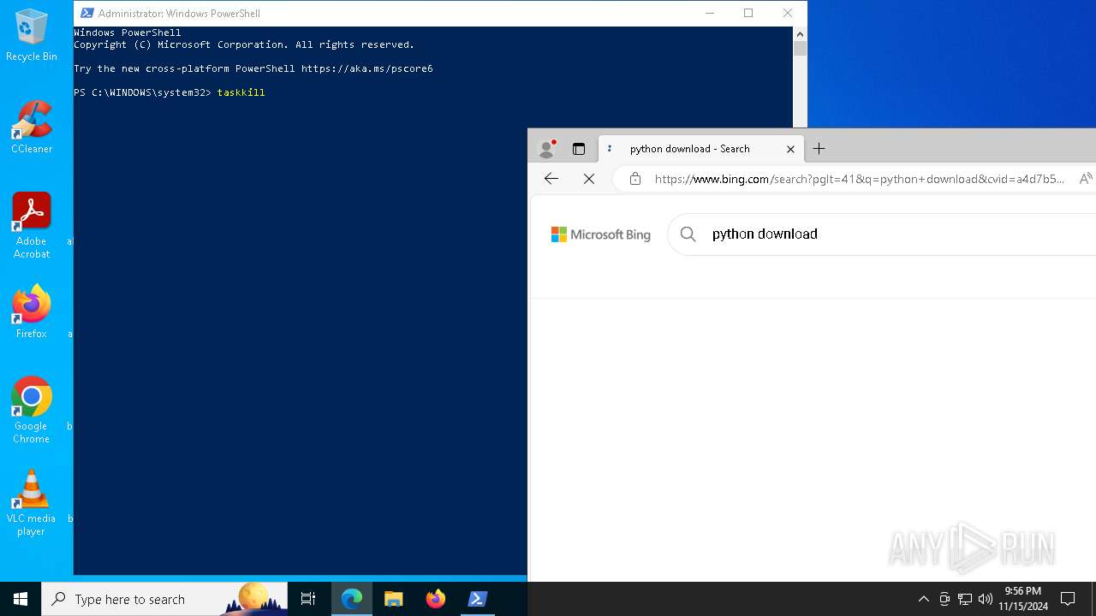Open a new Edge tab

pos(819,149)
